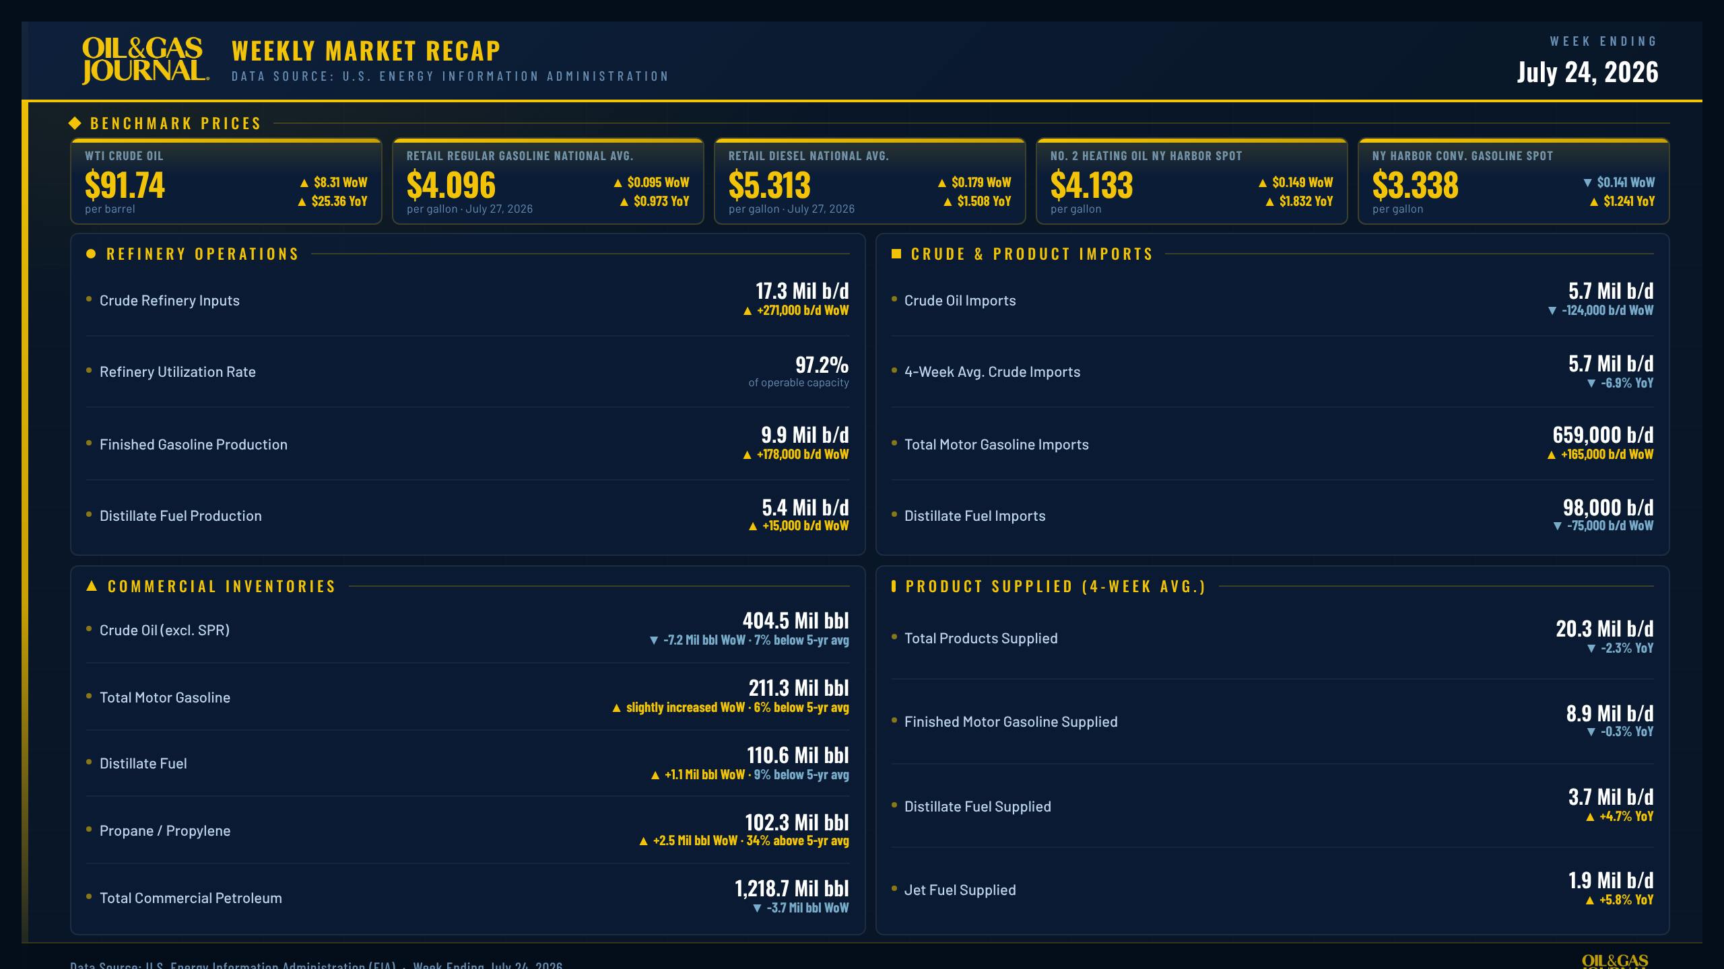This screenshot has height=969, width=1724.
Task: Click the 1,218.7 Mil bbl total value
Action: click(792, 889)
